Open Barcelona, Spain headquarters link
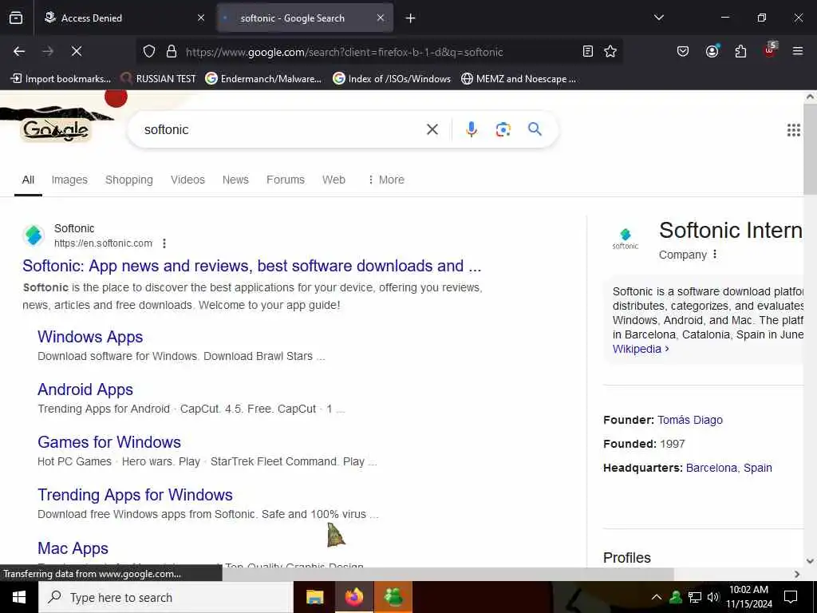This screenshot has height=613, width=817. tap(729, 468)
